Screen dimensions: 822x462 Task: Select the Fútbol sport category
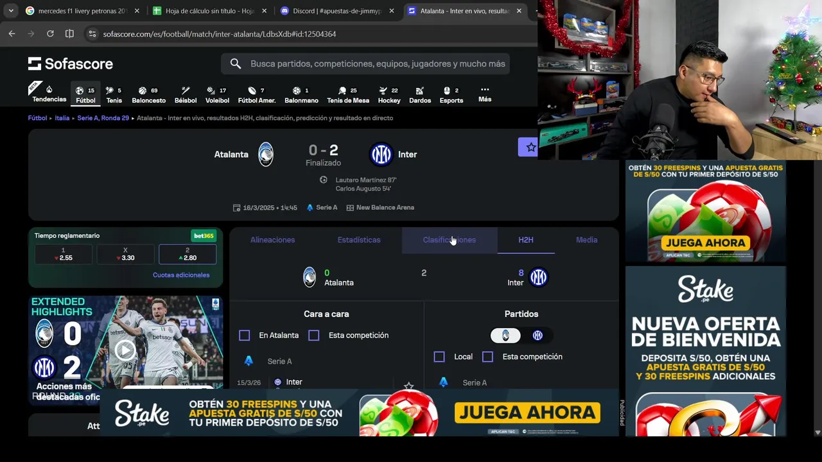[x=85, y=94]
